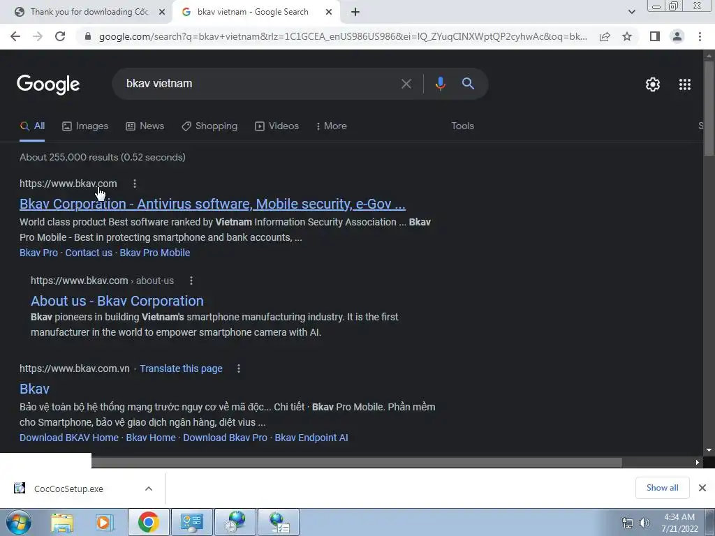Close the bkav vietnam search tab
The width and height of the screenshot is (715, 536).
[328, 13]
